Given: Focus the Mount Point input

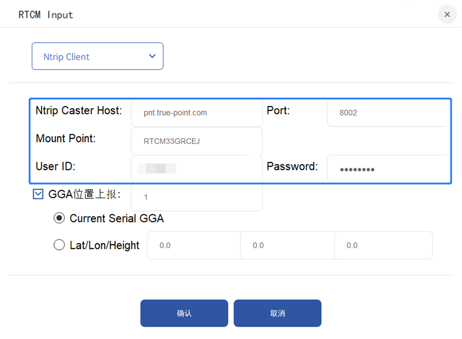Looking at the screenshot, I should pos(197,141).
